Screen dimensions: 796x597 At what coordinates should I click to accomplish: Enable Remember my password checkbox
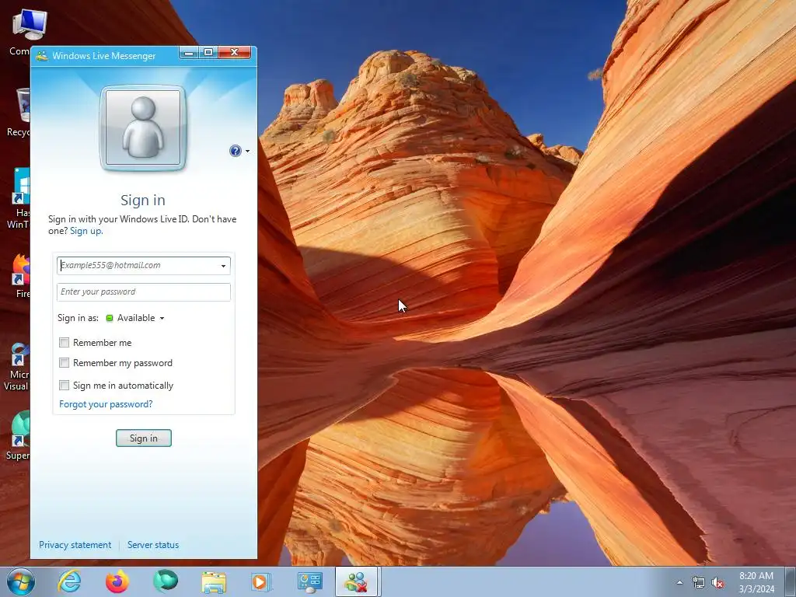pos(64,363)
